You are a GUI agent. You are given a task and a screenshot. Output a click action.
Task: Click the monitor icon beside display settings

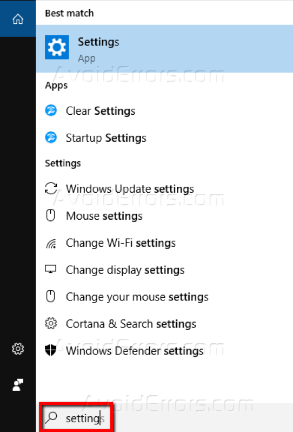point(51,269)
